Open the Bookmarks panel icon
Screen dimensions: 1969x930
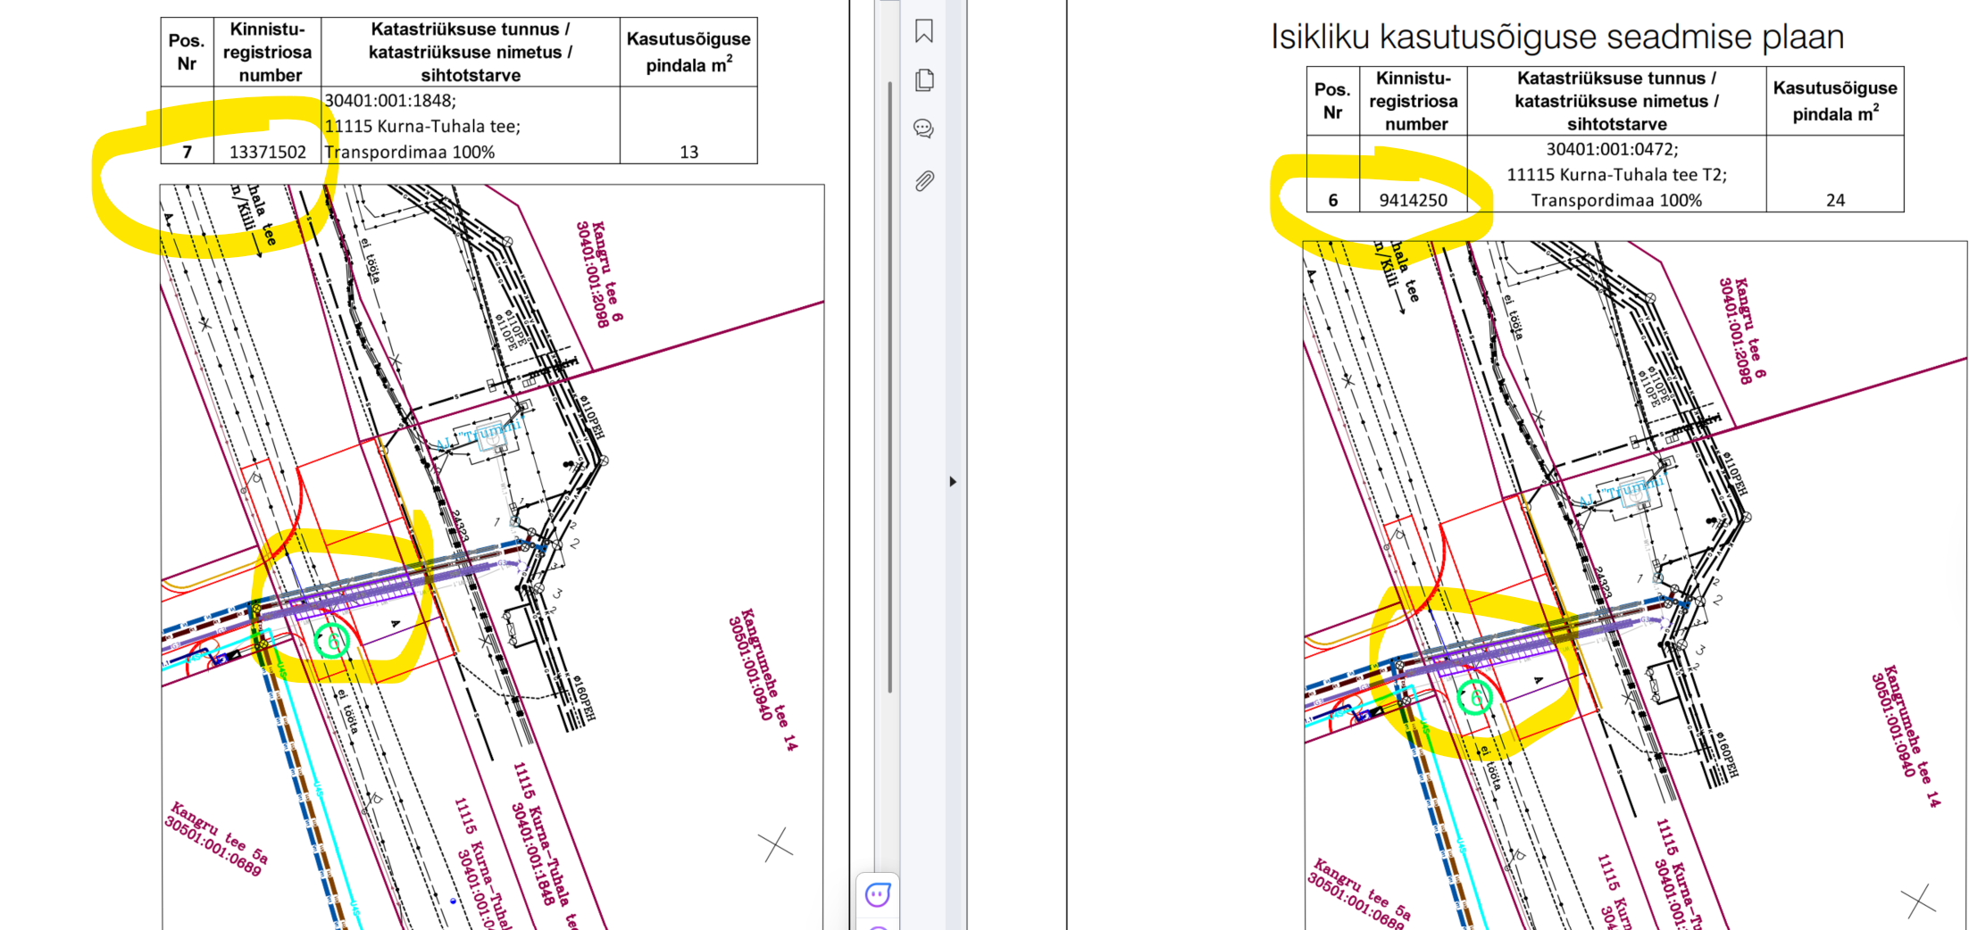[x=924, y=31]
